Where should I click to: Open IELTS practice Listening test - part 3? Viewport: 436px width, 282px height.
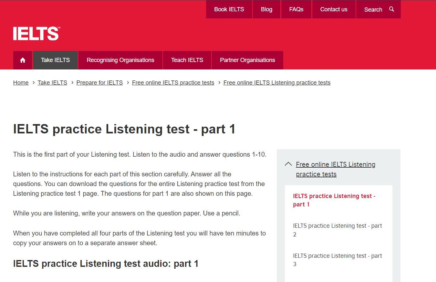click(337, 260)
